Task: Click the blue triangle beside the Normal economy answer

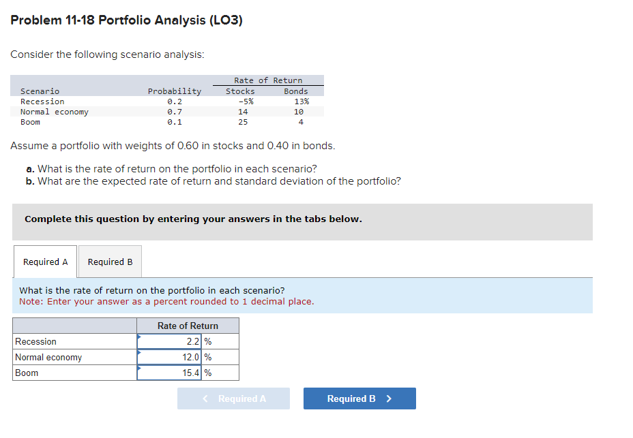Action: [141, 353]
